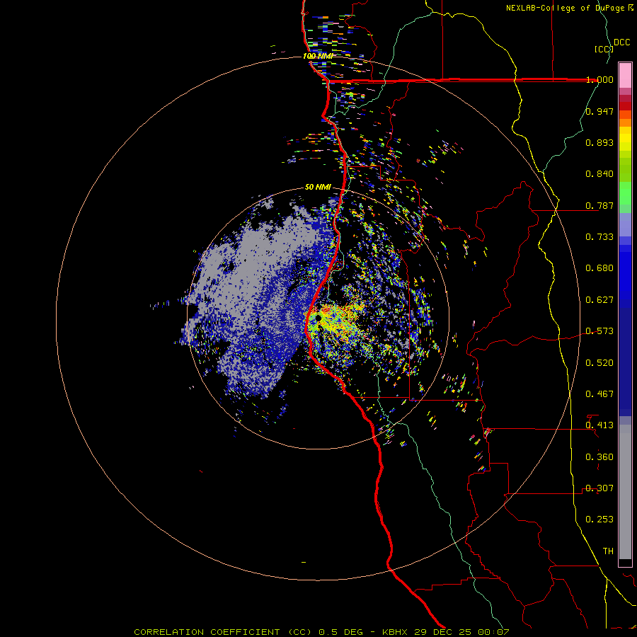Viewport: 637px width, 637px height.
Task: Click the 0.733 scale value
Action: point(599,237)
